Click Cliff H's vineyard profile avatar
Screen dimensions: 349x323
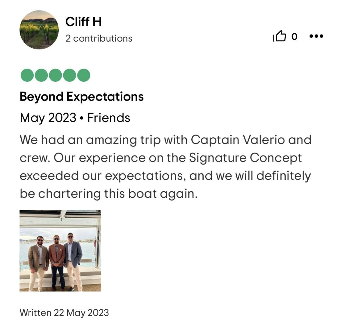[x=39, y=30]
